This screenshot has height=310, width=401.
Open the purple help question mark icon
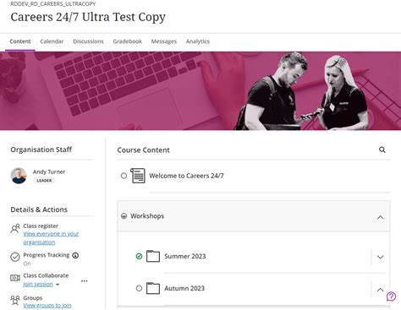click(x=391, y=296)
